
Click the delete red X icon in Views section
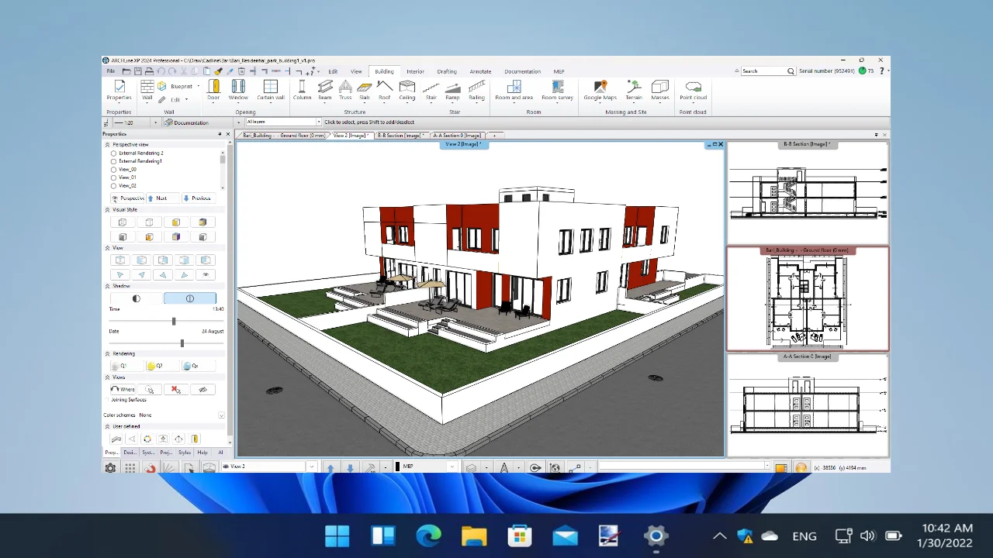[x=176, y=389]
